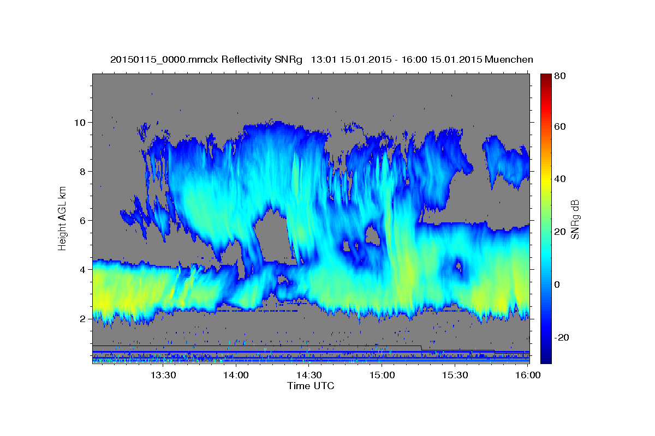Image resolution: width=655 pixels, height=436 pixels.
Task: Click the 14:30 time tick label
Action: tap(309, 376)
